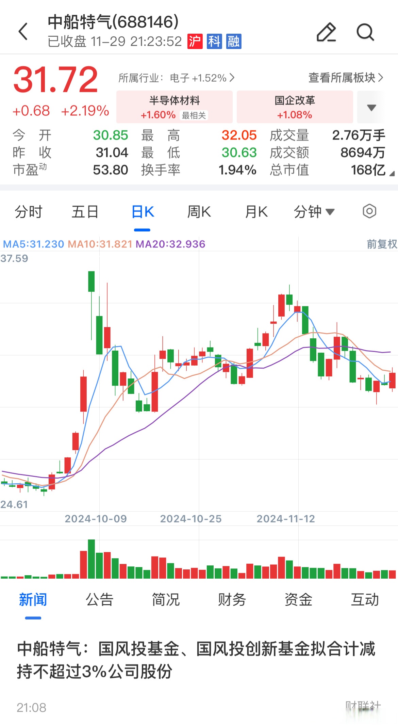Tap price change +2.19%

coord(85,111)
